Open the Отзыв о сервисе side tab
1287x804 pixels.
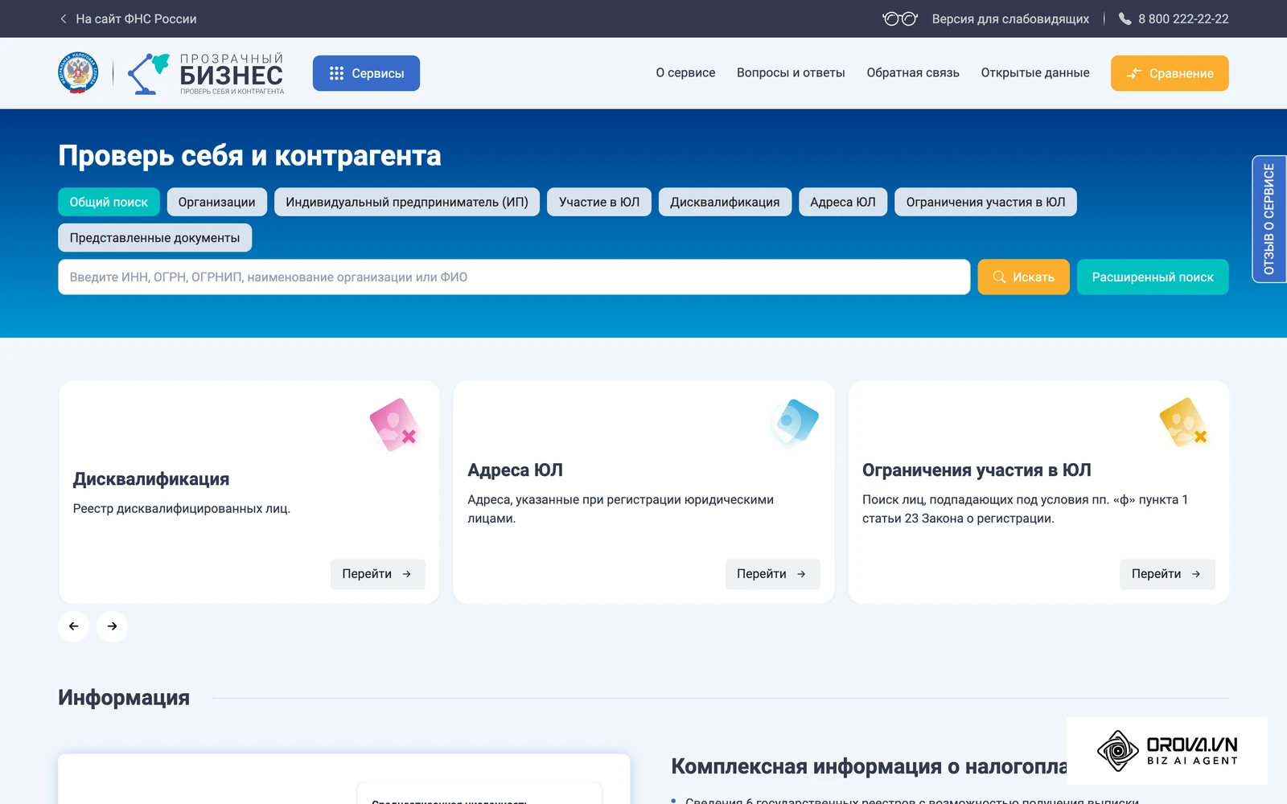pos(1269,219)
